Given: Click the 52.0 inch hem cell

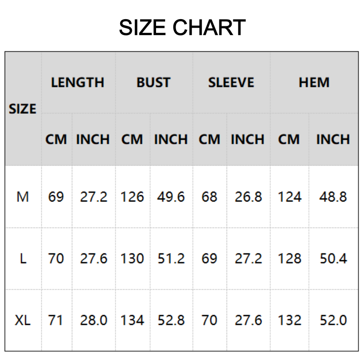Looking at the screenshot, I should (x=333, y=320).
